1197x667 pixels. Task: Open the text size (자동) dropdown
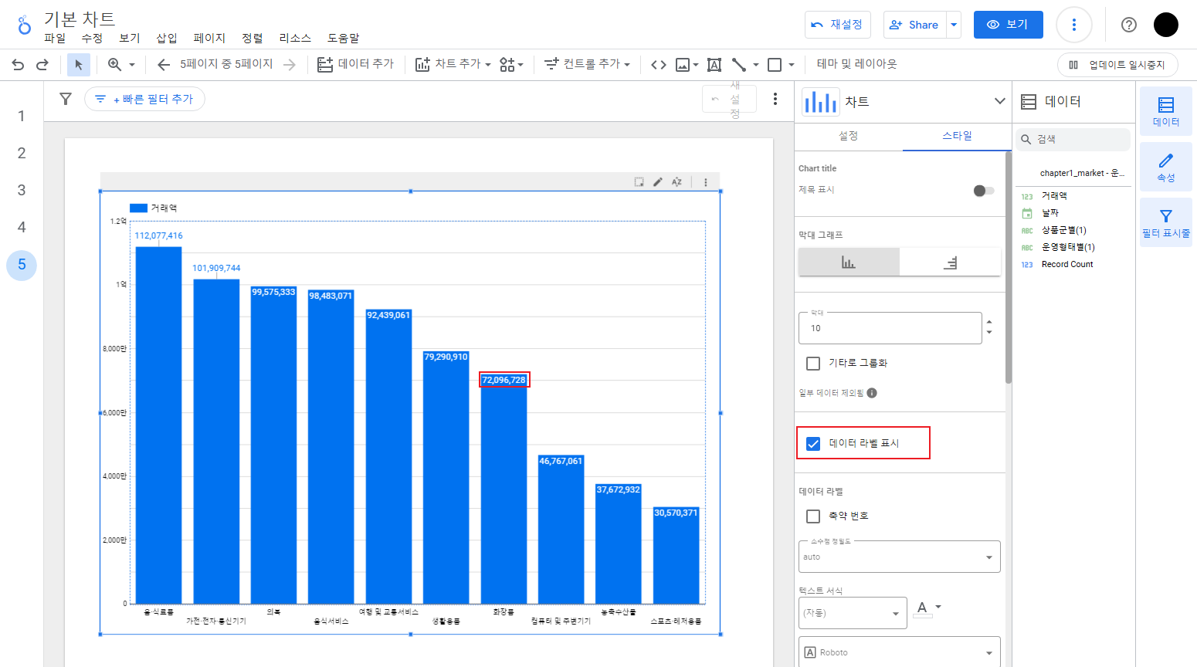coord(853,613)
